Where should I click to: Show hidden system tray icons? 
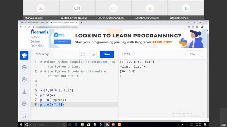(x=179, y=125)
